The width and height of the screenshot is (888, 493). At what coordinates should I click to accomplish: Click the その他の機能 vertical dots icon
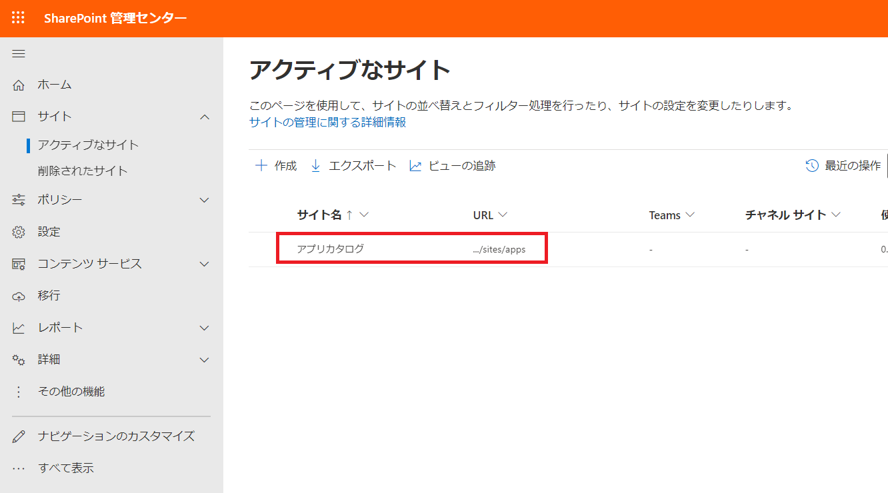19,392
